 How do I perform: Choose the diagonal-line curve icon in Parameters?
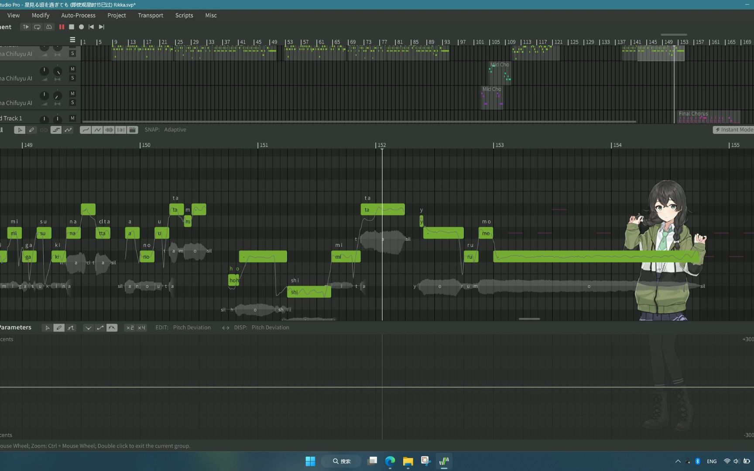point(100,328)
